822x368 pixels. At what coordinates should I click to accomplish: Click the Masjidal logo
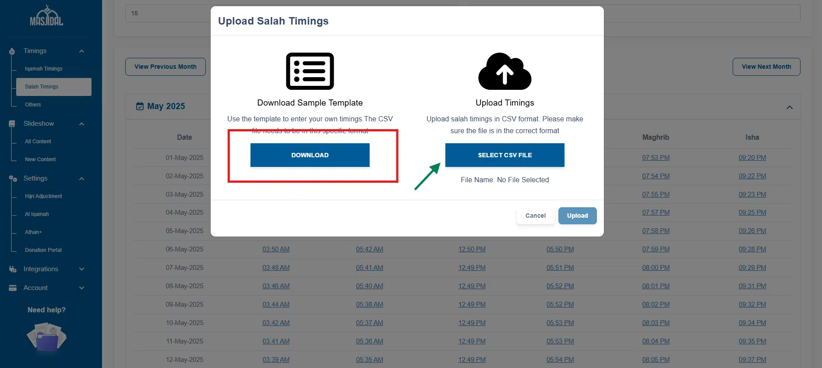click(x=46, y=16)
